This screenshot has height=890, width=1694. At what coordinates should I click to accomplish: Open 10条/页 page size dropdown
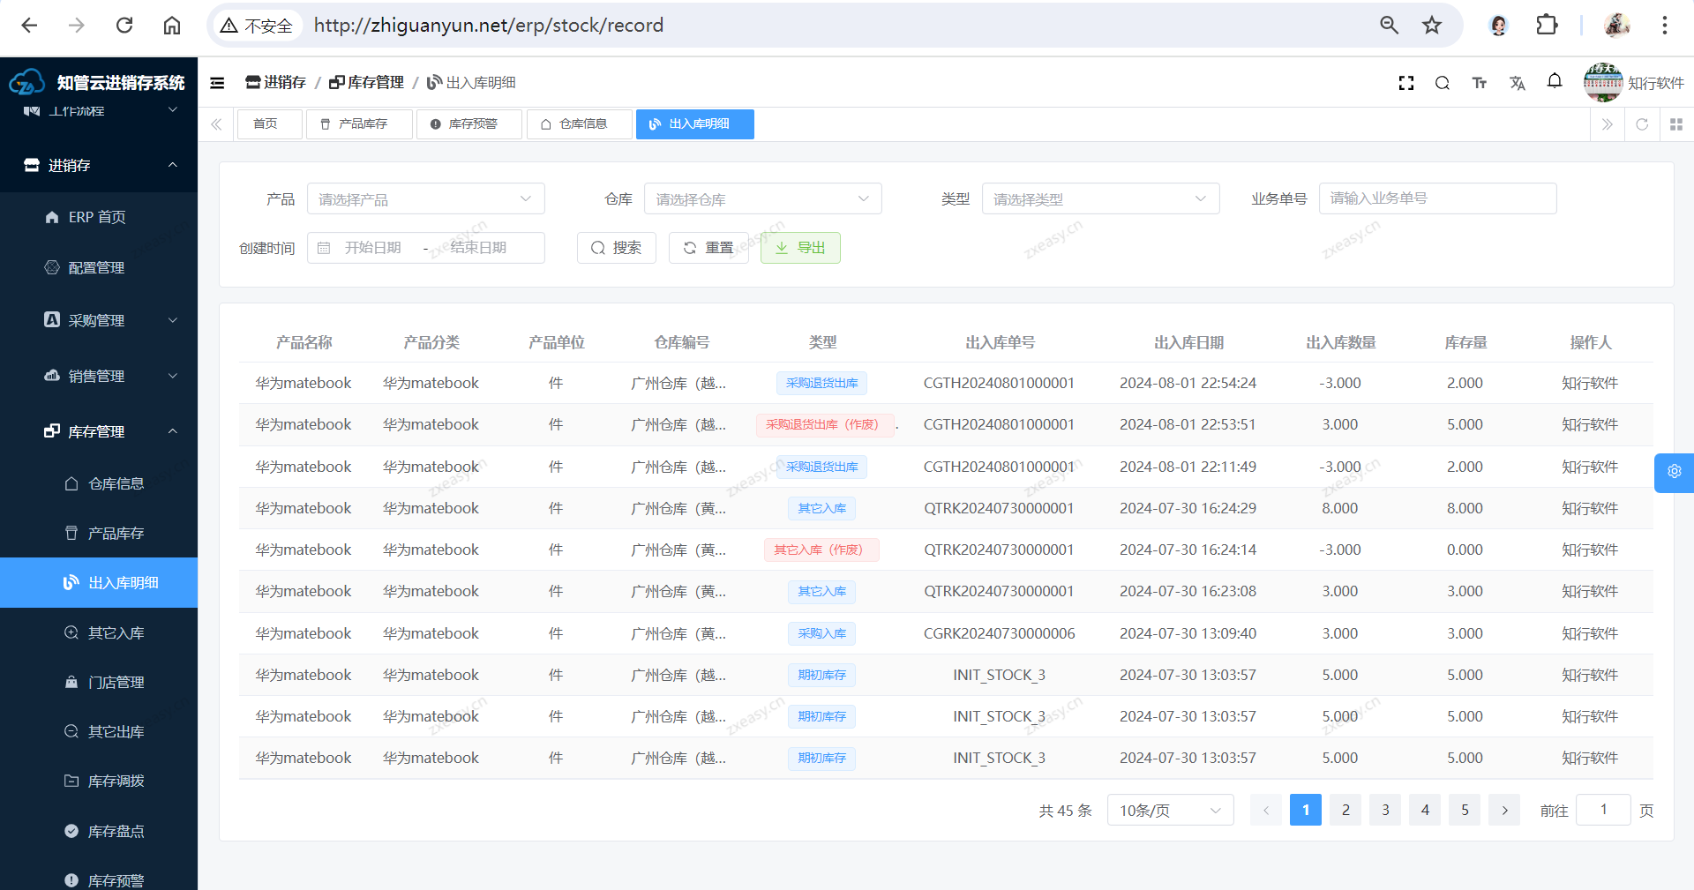(1170, 811)
